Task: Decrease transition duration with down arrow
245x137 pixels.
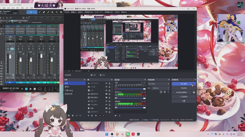Action: 168,89
